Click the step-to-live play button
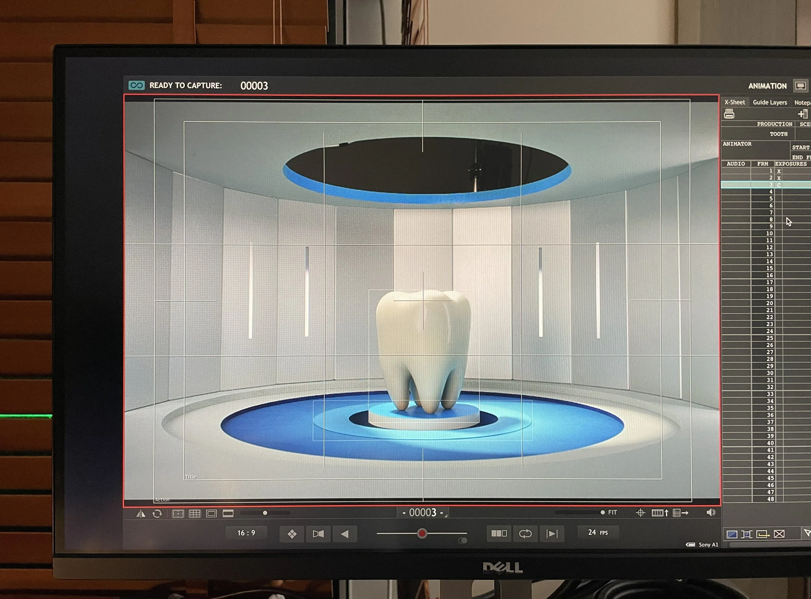This screenshot has width=811, height=599. tap(552, 533)
